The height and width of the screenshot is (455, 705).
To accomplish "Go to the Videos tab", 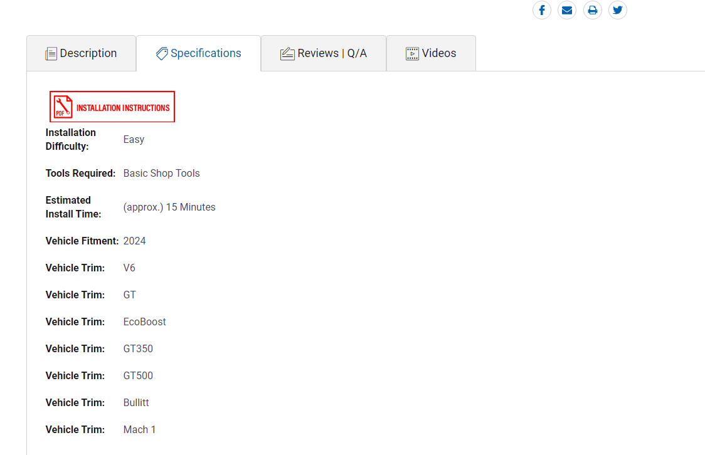I will [x=431, y=53].
